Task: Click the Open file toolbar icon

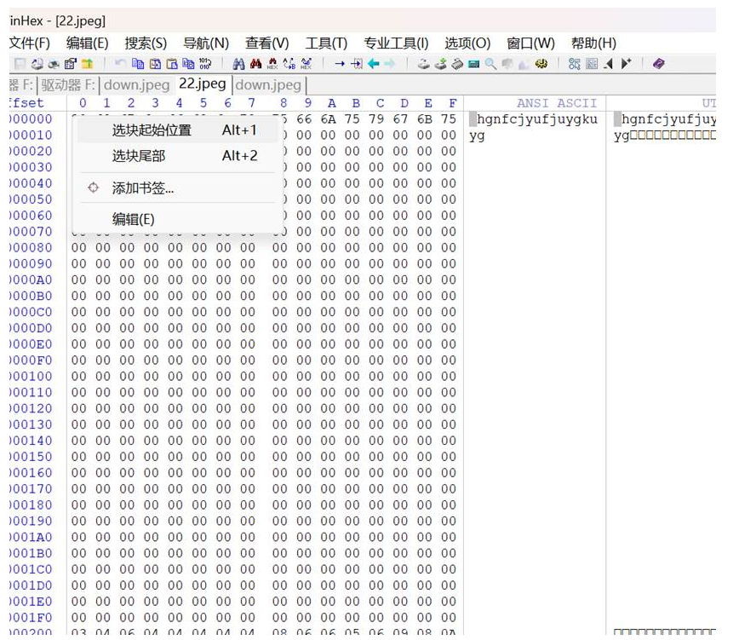Action: click(37, 64)
